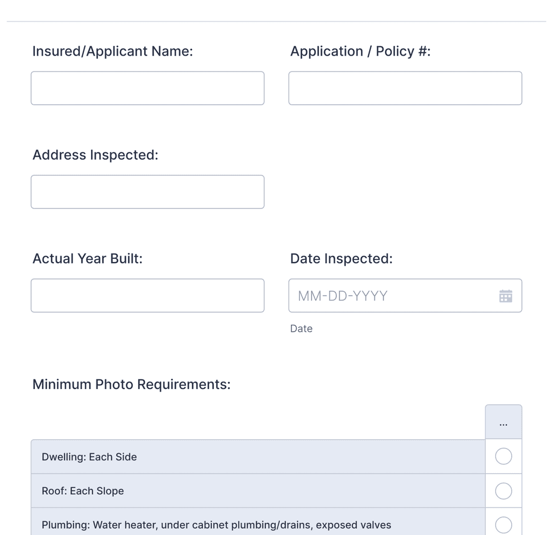Click the Dwelling: Each Side table row
This screenshot has height=535, width=553.
click(238, 456)
